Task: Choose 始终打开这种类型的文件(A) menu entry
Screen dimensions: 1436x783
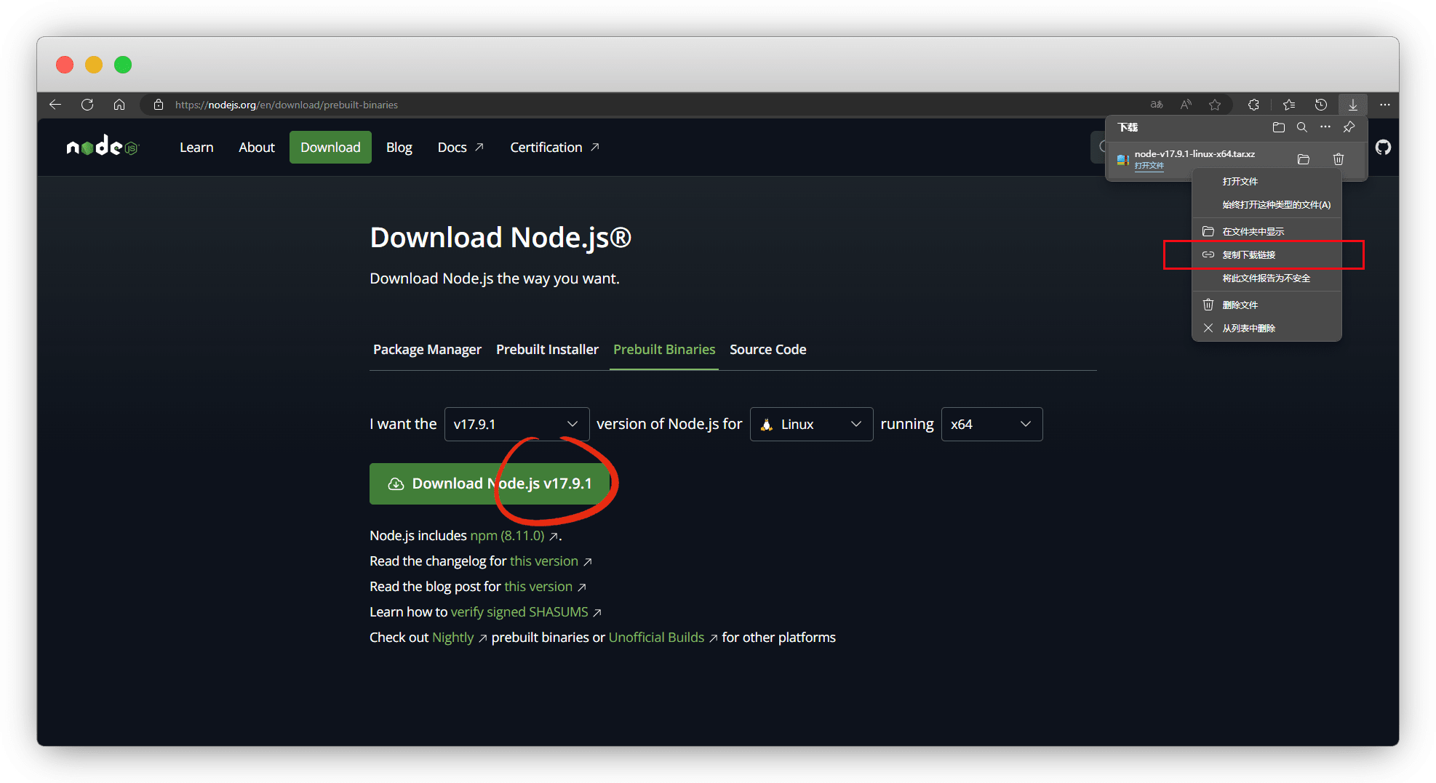Action: point(1267,205)
